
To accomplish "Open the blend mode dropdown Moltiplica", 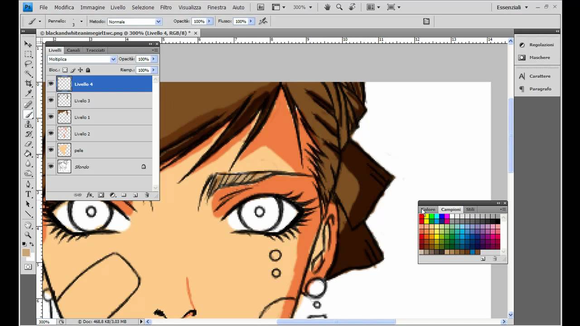I will pyautogui.click(x=82, y=59).
